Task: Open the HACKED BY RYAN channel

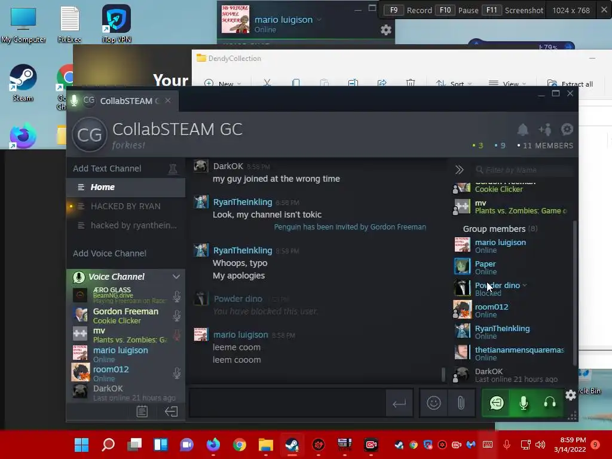Action: [x=126, y=206]
